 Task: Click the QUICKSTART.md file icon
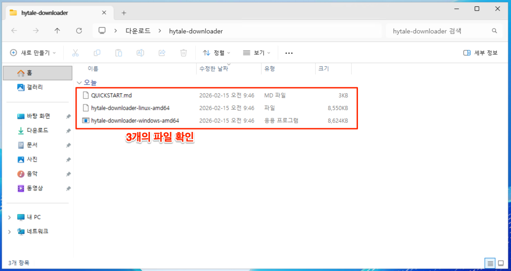(86, 95)
